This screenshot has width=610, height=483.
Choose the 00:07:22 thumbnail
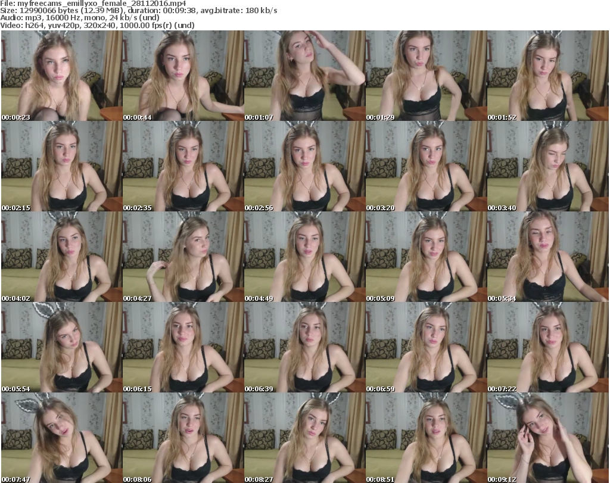tap(548, 347)
